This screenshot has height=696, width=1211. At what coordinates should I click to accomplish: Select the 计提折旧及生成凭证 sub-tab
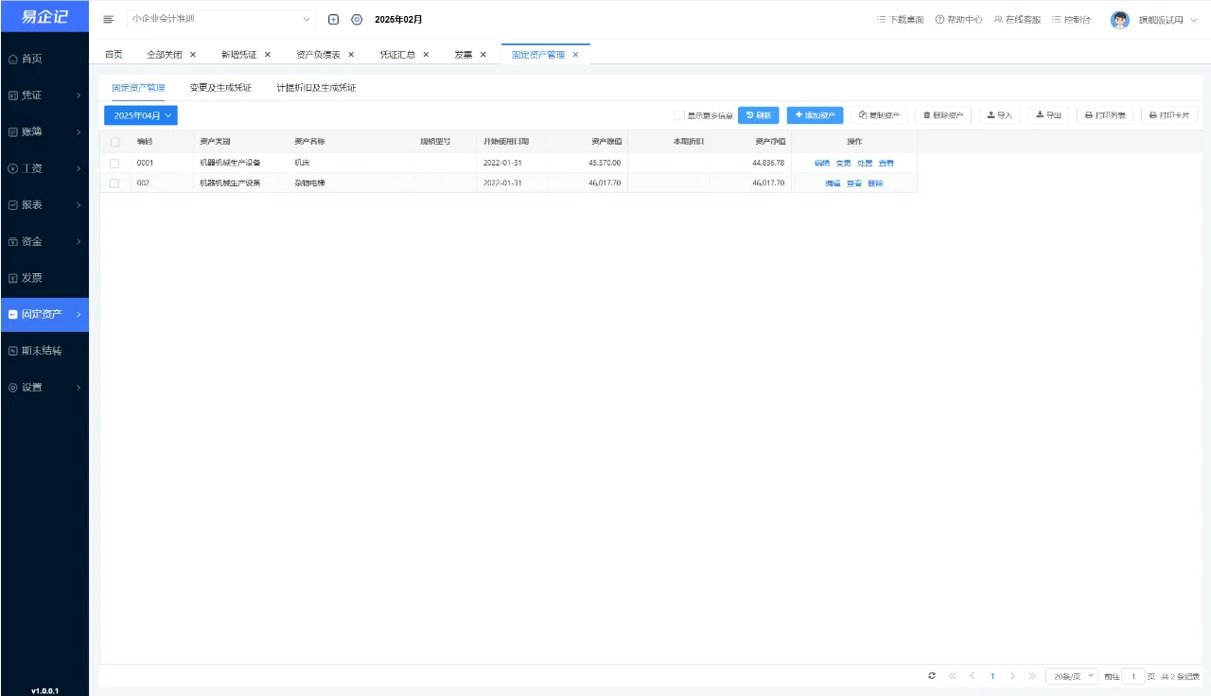(316, 88)
